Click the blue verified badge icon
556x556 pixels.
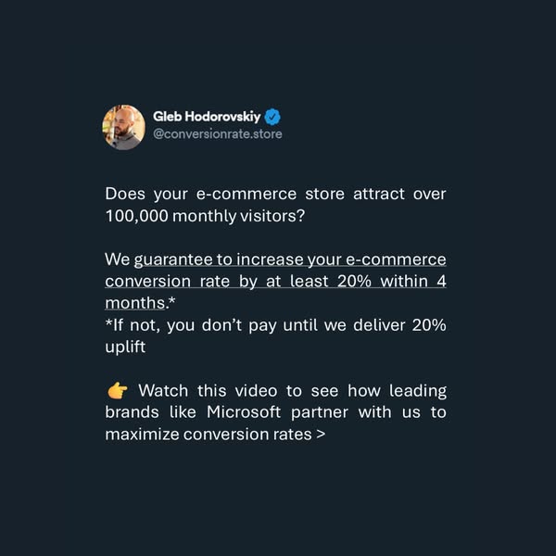272,117
